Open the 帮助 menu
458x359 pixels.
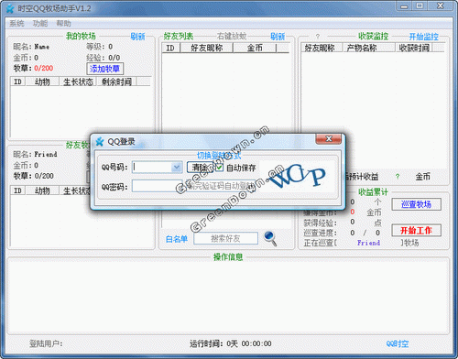(63, 23)
